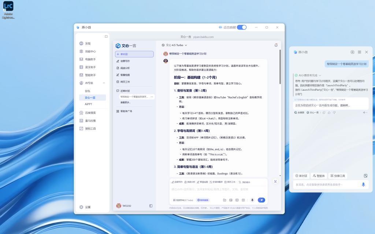Open new window icon in 惠小微 side panel

click(x=352, y=52)
